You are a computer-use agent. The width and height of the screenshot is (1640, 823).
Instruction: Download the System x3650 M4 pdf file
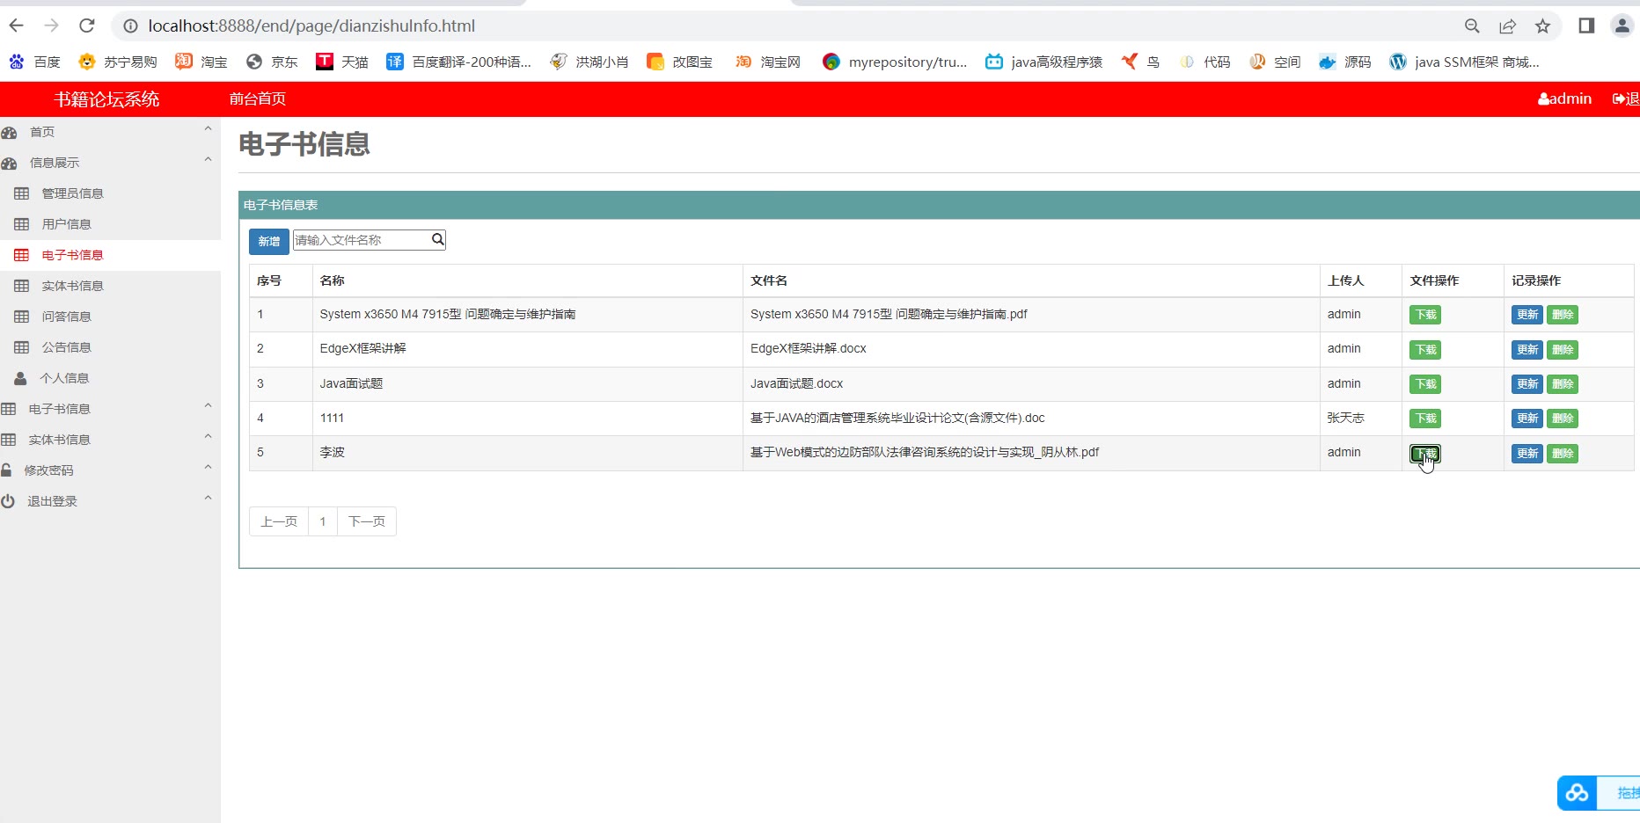(x=1425, y=315)
